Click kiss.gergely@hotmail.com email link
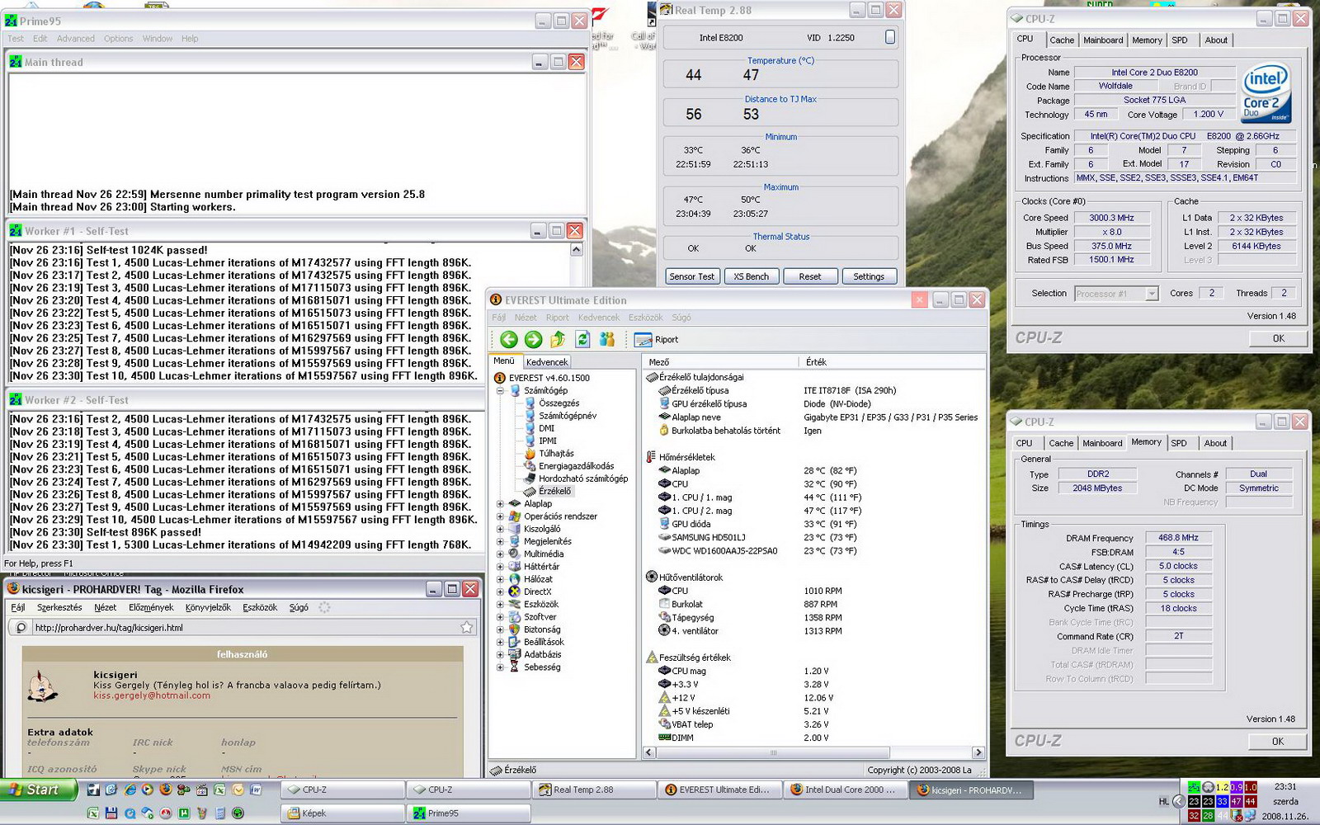This screenshot has width=1320, height=825. click(x=152, y=695)
